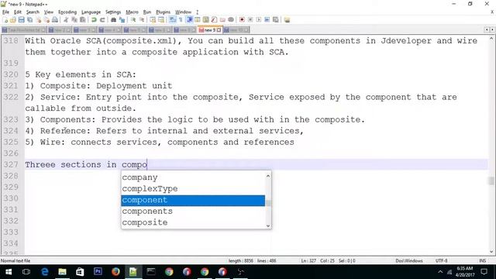
Task: Choose 'complexType' from the autocomplete list
Action: (193, 189)
